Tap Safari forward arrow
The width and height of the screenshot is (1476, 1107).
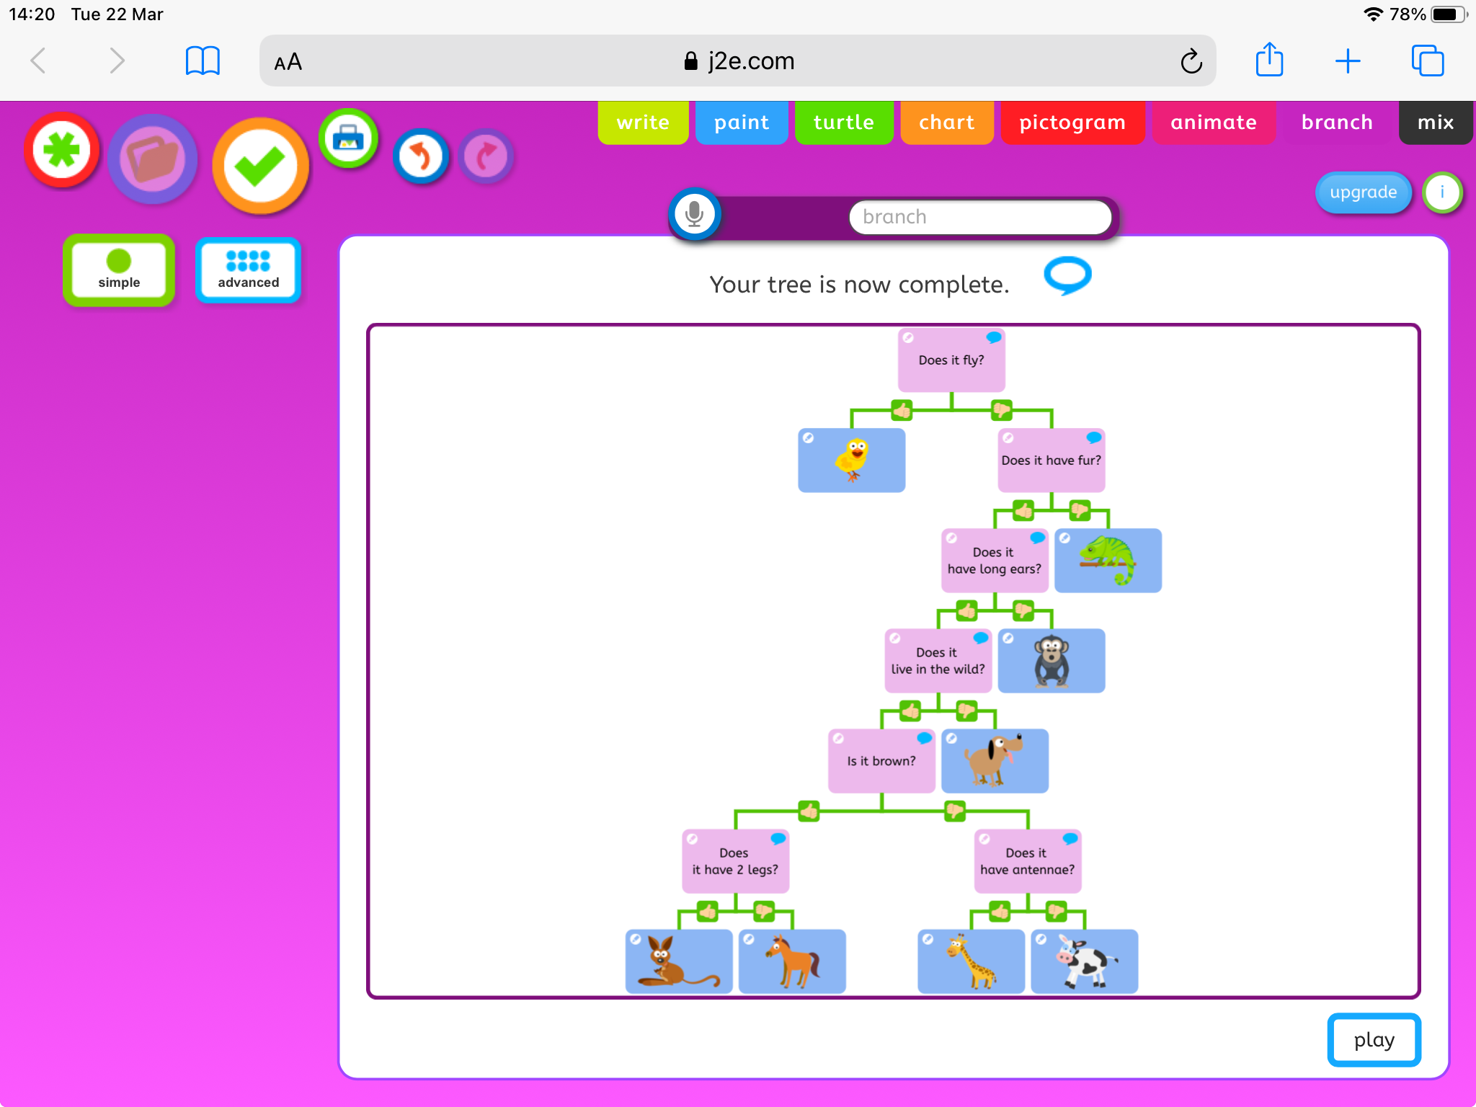click(117, 61)
